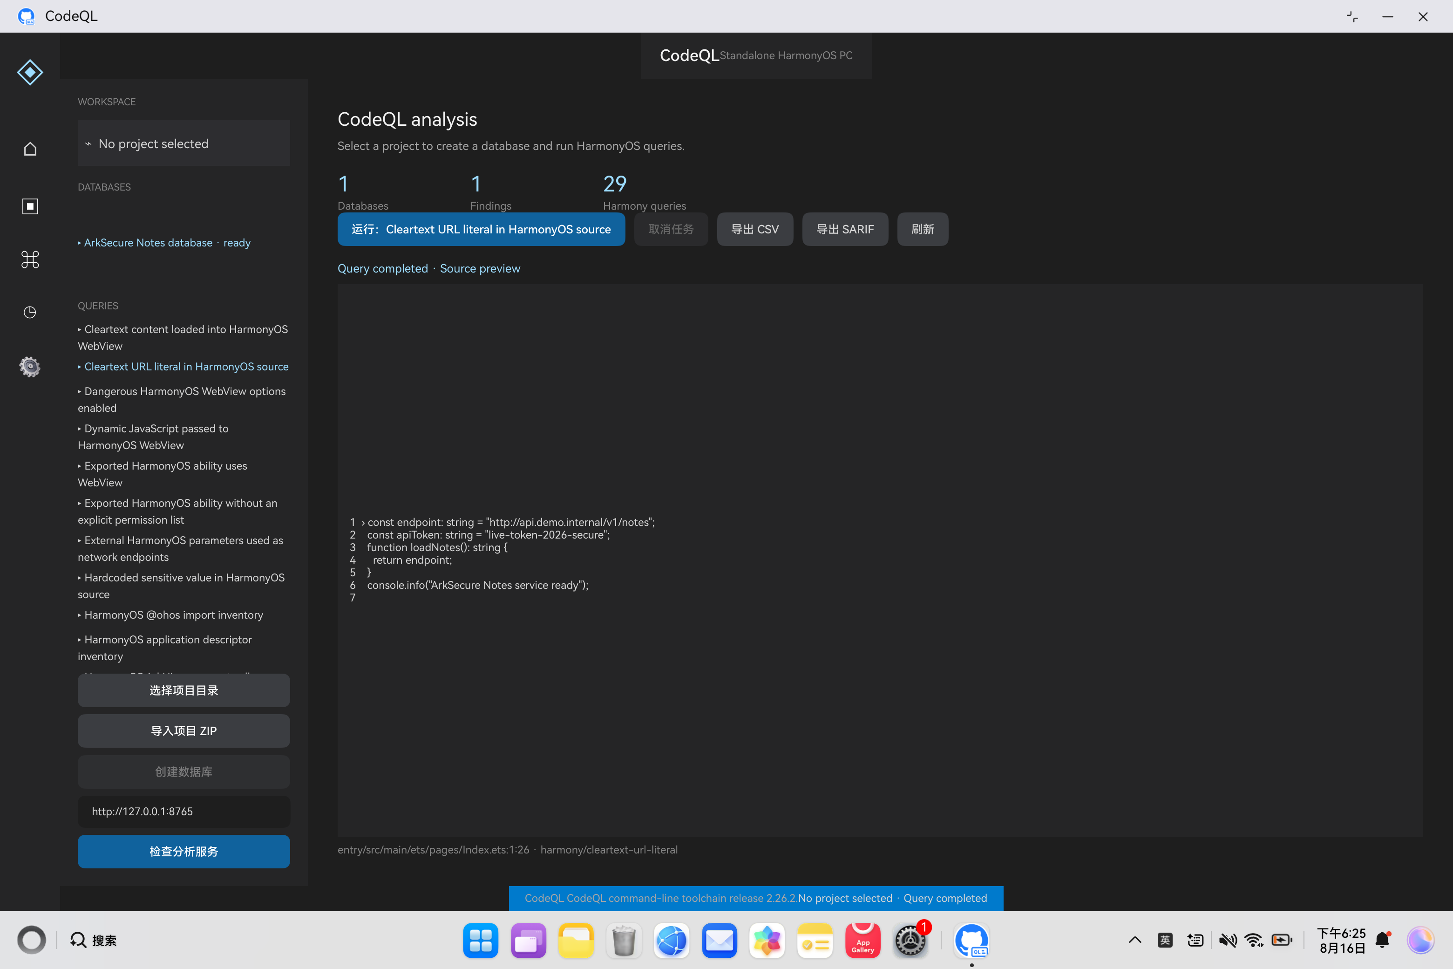The image size is (1453, 969).
Task: Click the CodeQL app icon in dock
Action: click(971, 941)
